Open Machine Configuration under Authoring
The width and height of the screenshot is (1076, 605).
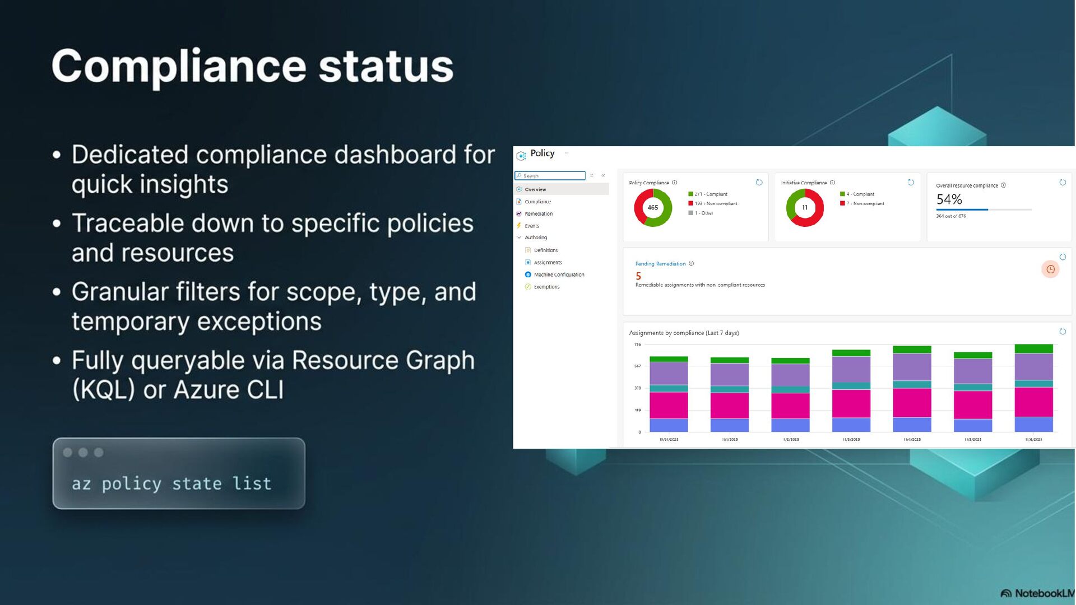tap(559, 275)
